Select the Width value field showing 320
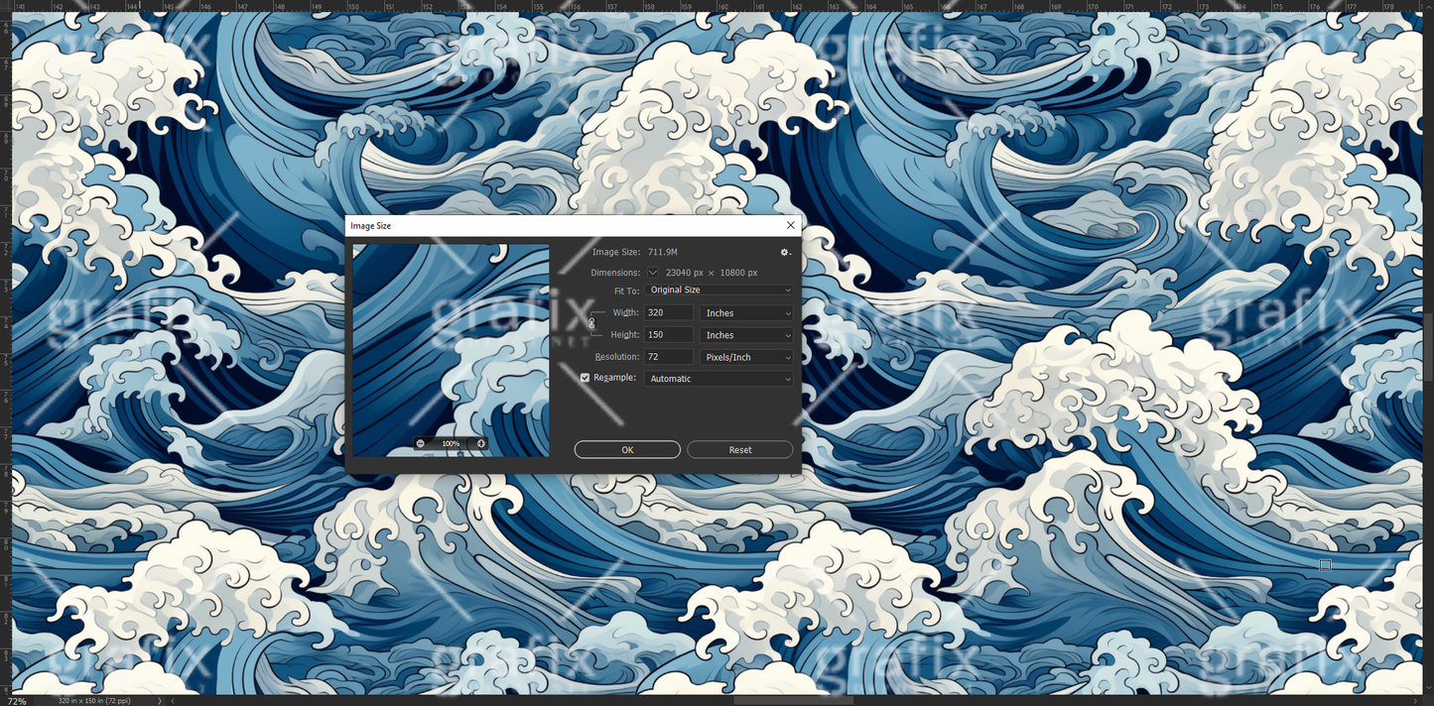The width and height of the screenshot is (1434, 706). [x=668, y=312]
